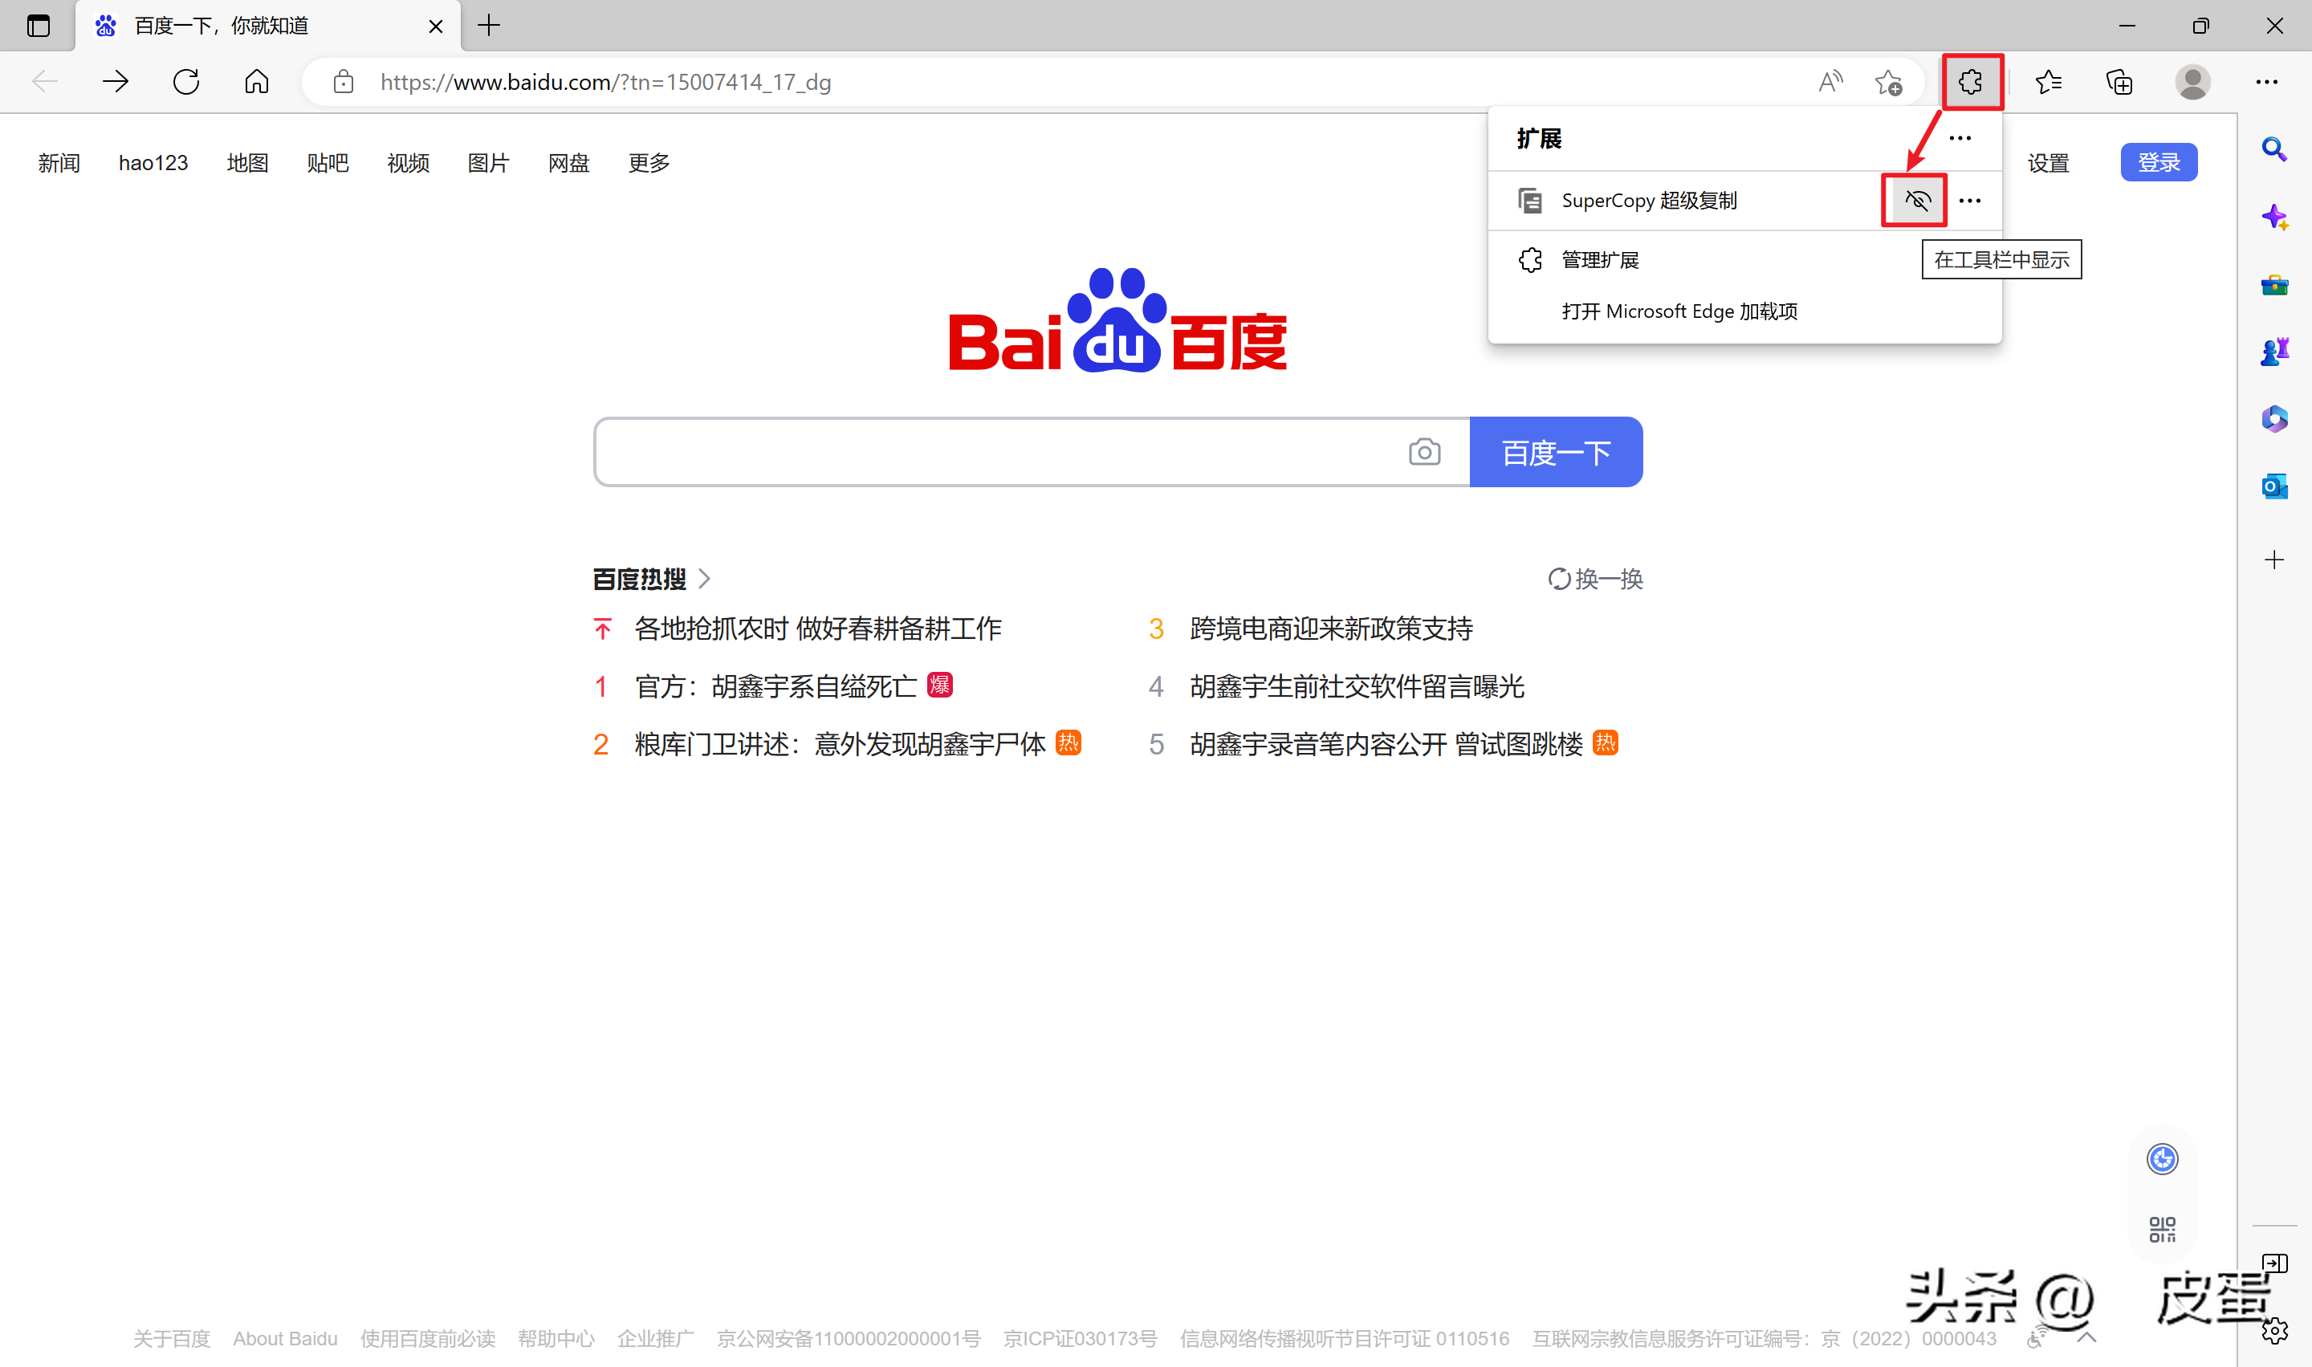The image size is (2312, 1367).
Task: View site information lock icon
Action: [344, 82]
